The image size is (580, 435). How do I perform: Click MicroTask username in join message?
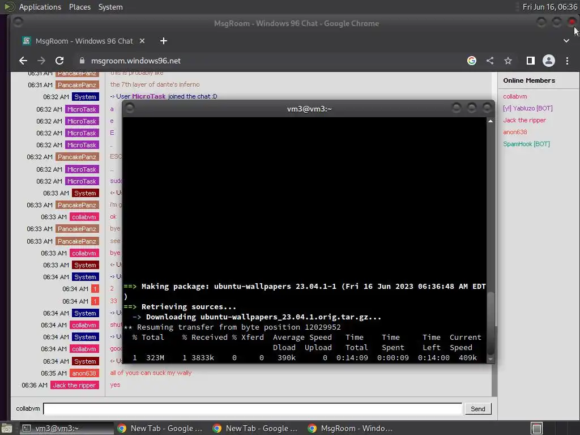click(149, 96)
